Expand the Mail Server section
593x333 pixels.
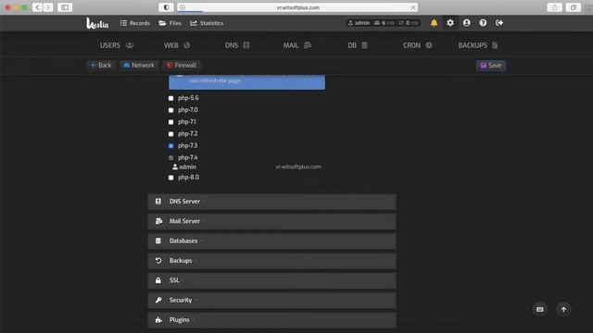pyautogui.click(x=271, y=221)
